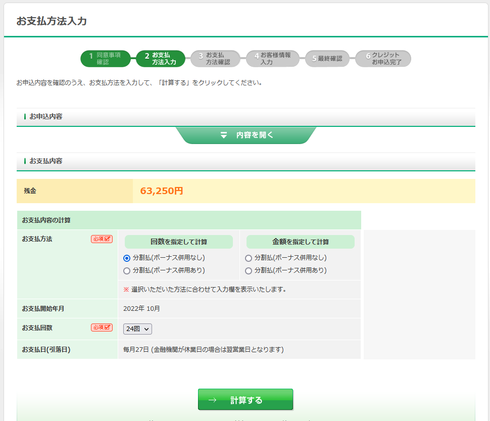Viewport: 490px width, 421px height.
Task: Expand the 内容を開く application details panel
Action: (x=247, y=135)
